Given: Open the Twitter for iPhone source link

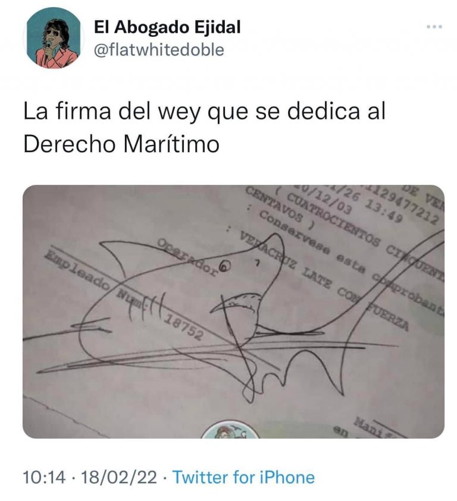Looking at the screenshot, I should click(243, 477).
